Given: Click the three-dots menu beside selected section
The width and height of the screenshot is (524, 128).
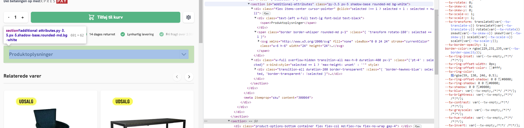Looking at the screenshot, I should click(206, 121).
